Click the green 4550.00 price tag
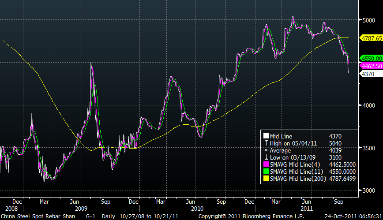This screenshot has height=220, width=383. click(x=372, y=58)
